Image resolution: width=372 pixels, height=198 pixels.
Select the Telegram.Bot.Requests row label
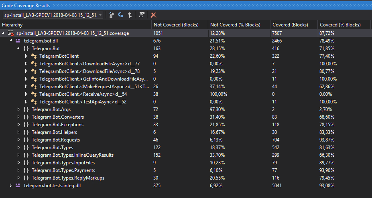(56, 140)
